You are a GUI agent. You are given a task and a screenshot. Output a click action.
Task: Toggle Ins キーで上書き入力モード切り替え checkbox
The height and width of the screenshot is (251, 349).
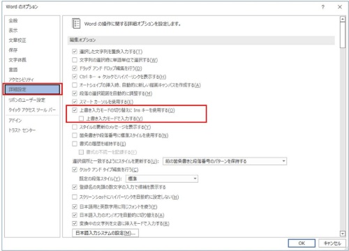75,110
